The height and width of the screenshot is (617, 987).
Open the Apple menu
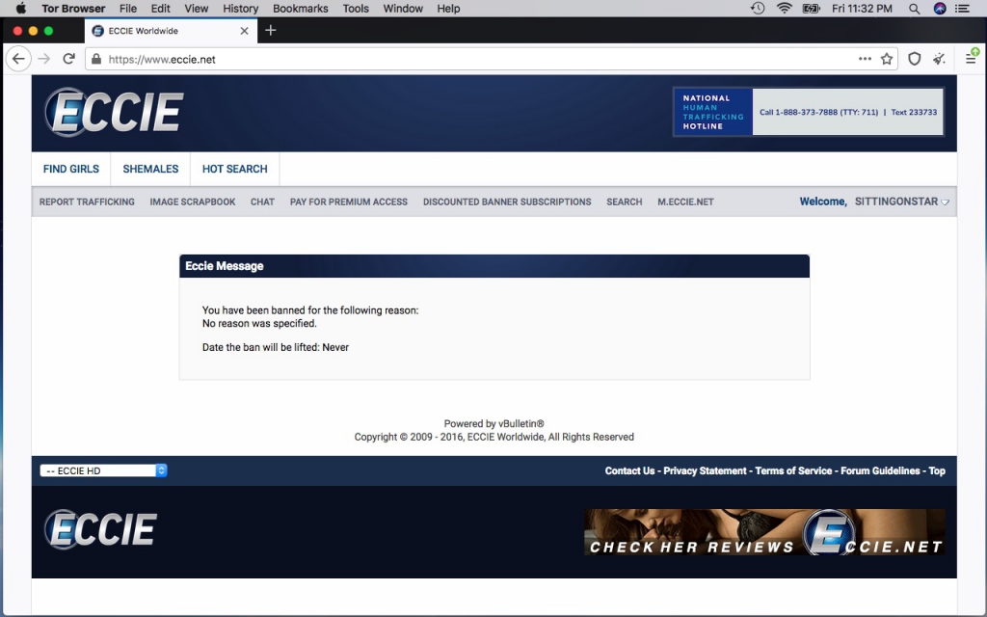click(x=21, y=8)
